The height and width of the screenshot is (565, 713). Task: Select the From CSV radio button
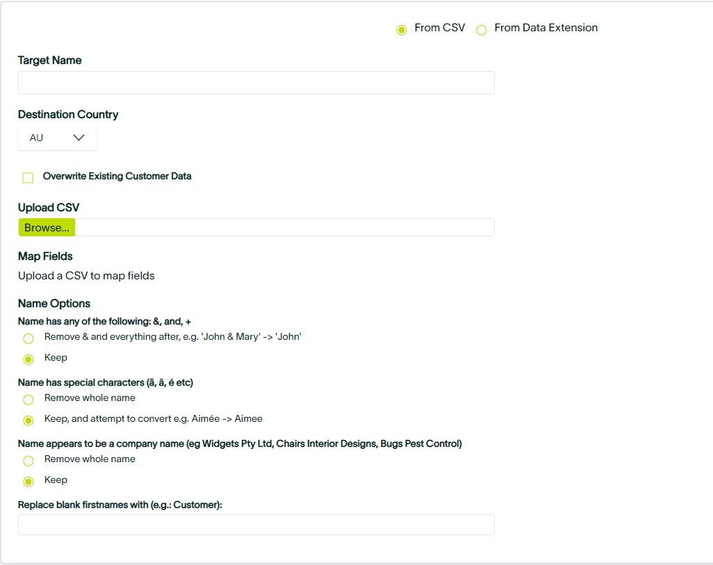point(401,30)
